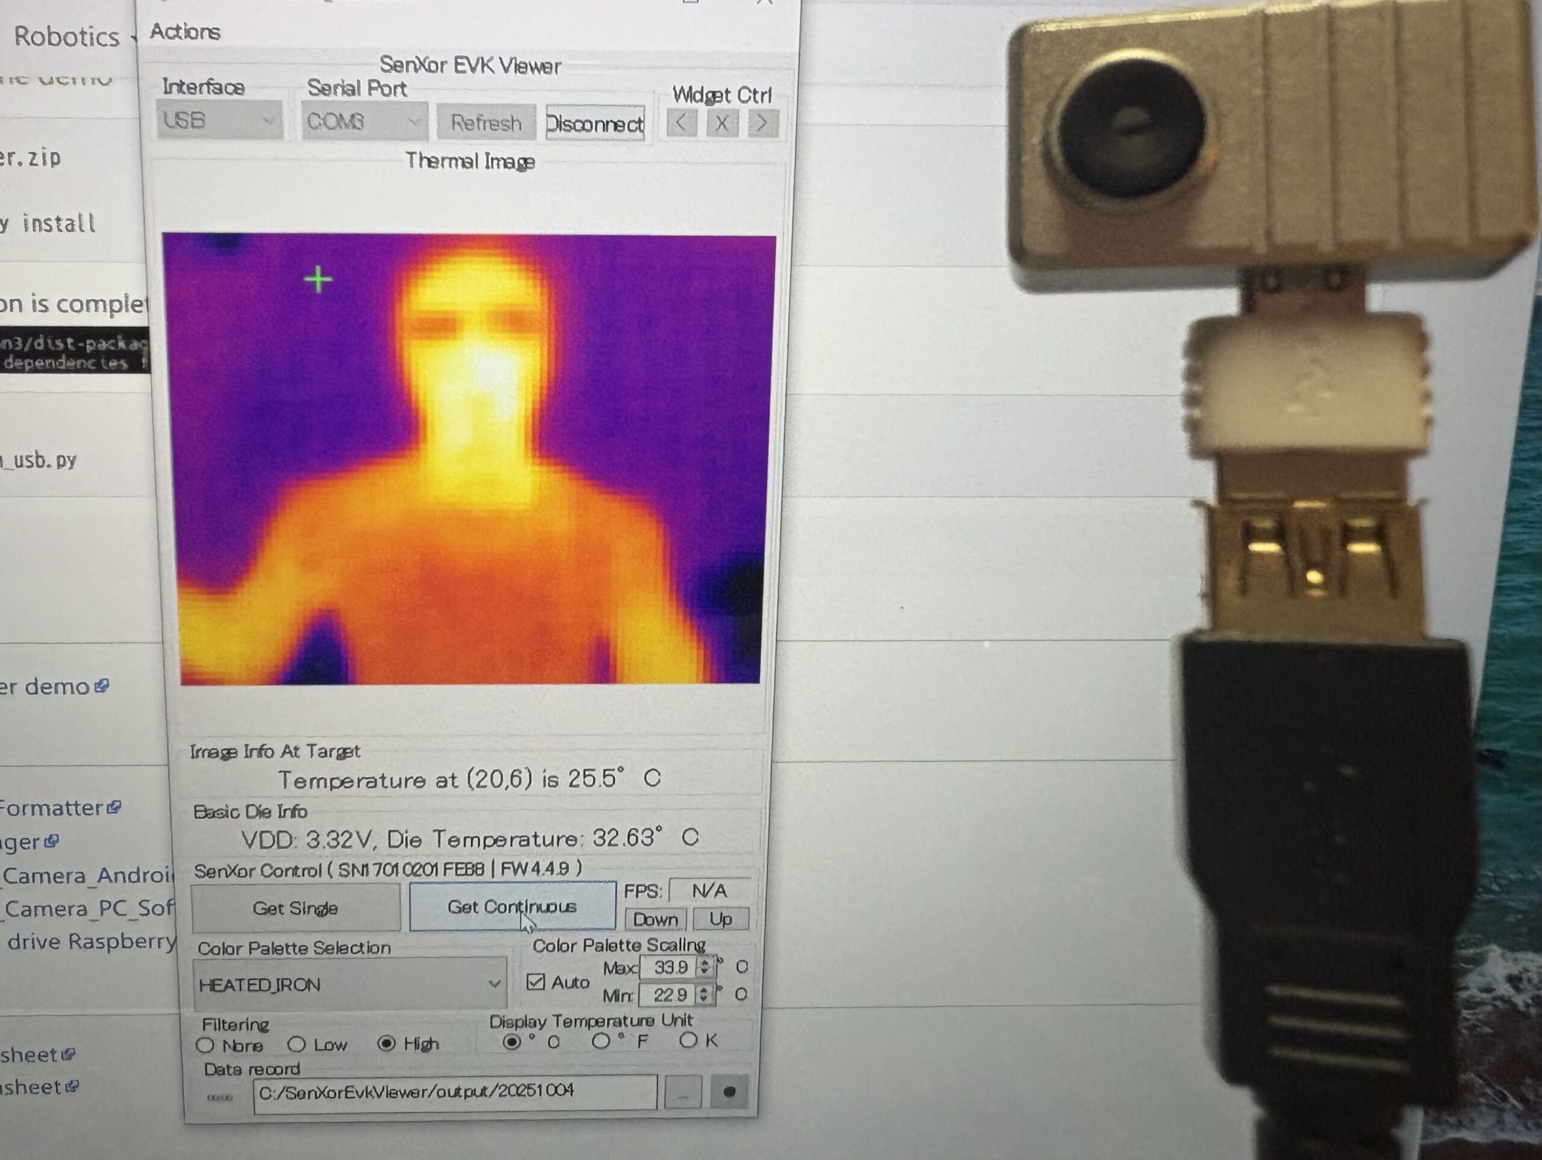Click the Widget Ctrl left arrow icon
Screen dimensions: 1542x1160
[681, 124]
